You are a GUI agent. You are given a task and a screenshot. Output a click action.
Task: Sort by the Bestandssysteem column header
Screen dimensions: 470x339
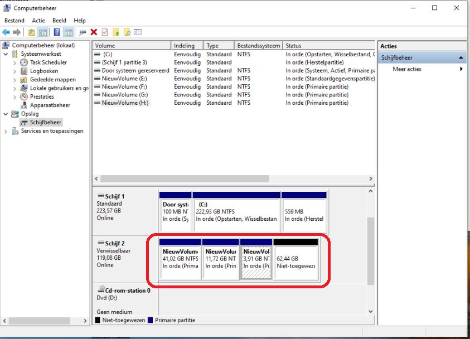tap(258, 46)
